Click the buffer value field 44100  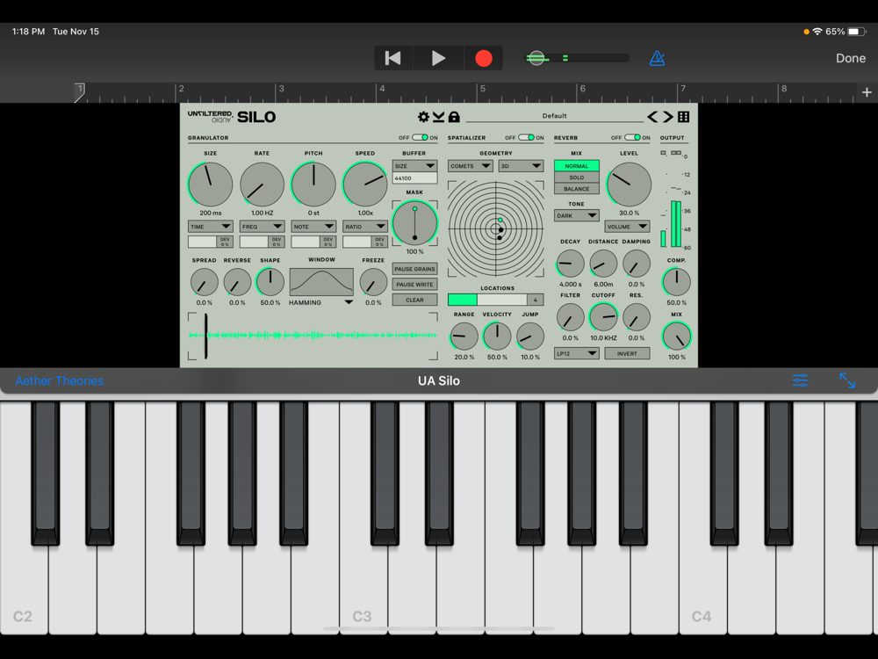(x=414, y=178)
